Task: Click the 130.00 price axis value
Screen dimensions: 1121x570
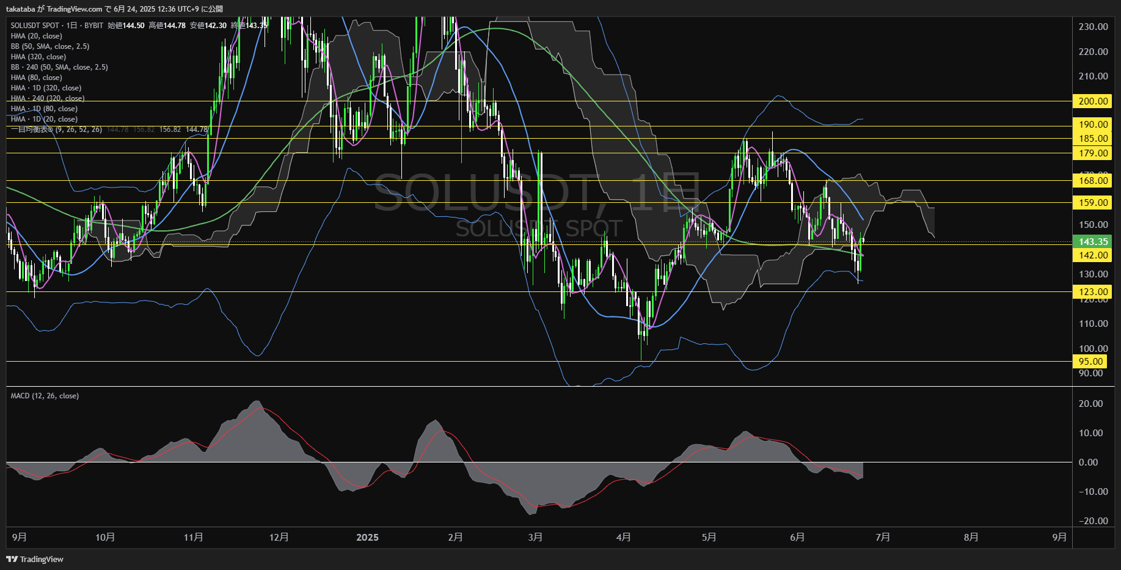Action: pos(1094,274)
